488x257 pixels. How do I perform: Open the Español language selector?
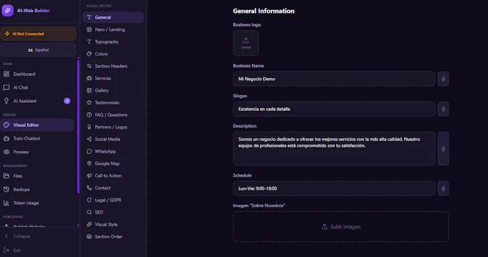pos(38,50)
